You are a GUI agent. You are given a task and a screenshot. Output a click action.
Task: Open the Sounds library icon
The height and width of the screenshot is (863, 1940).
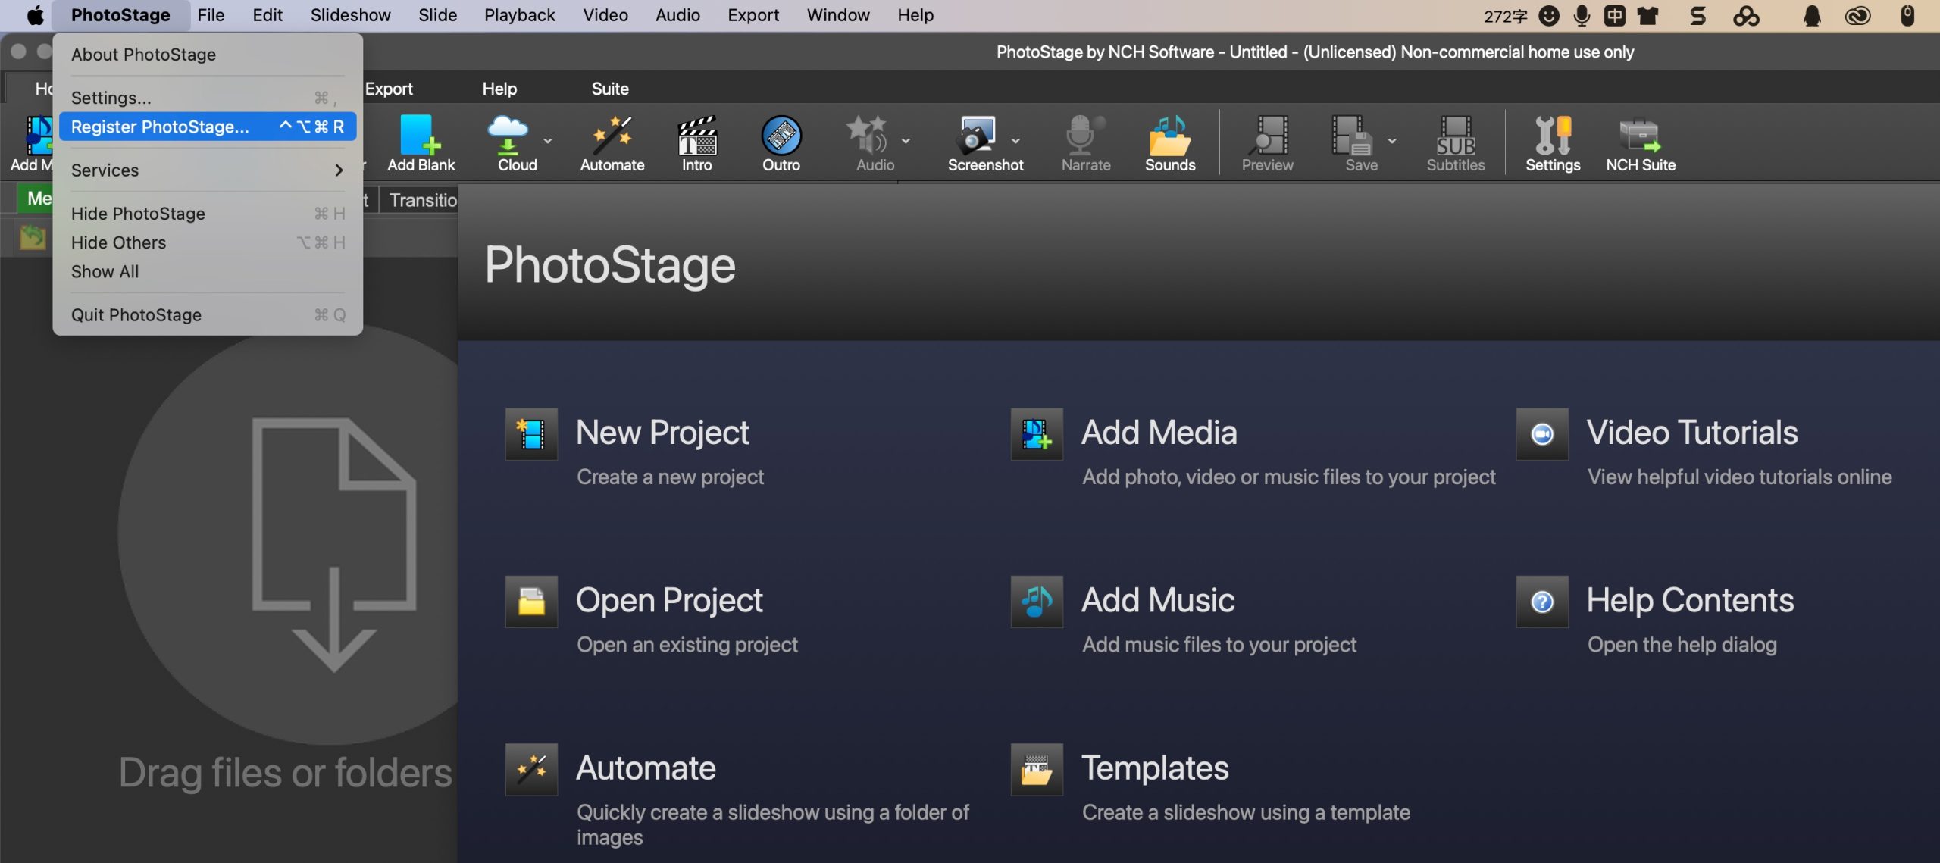[1169, 136]
